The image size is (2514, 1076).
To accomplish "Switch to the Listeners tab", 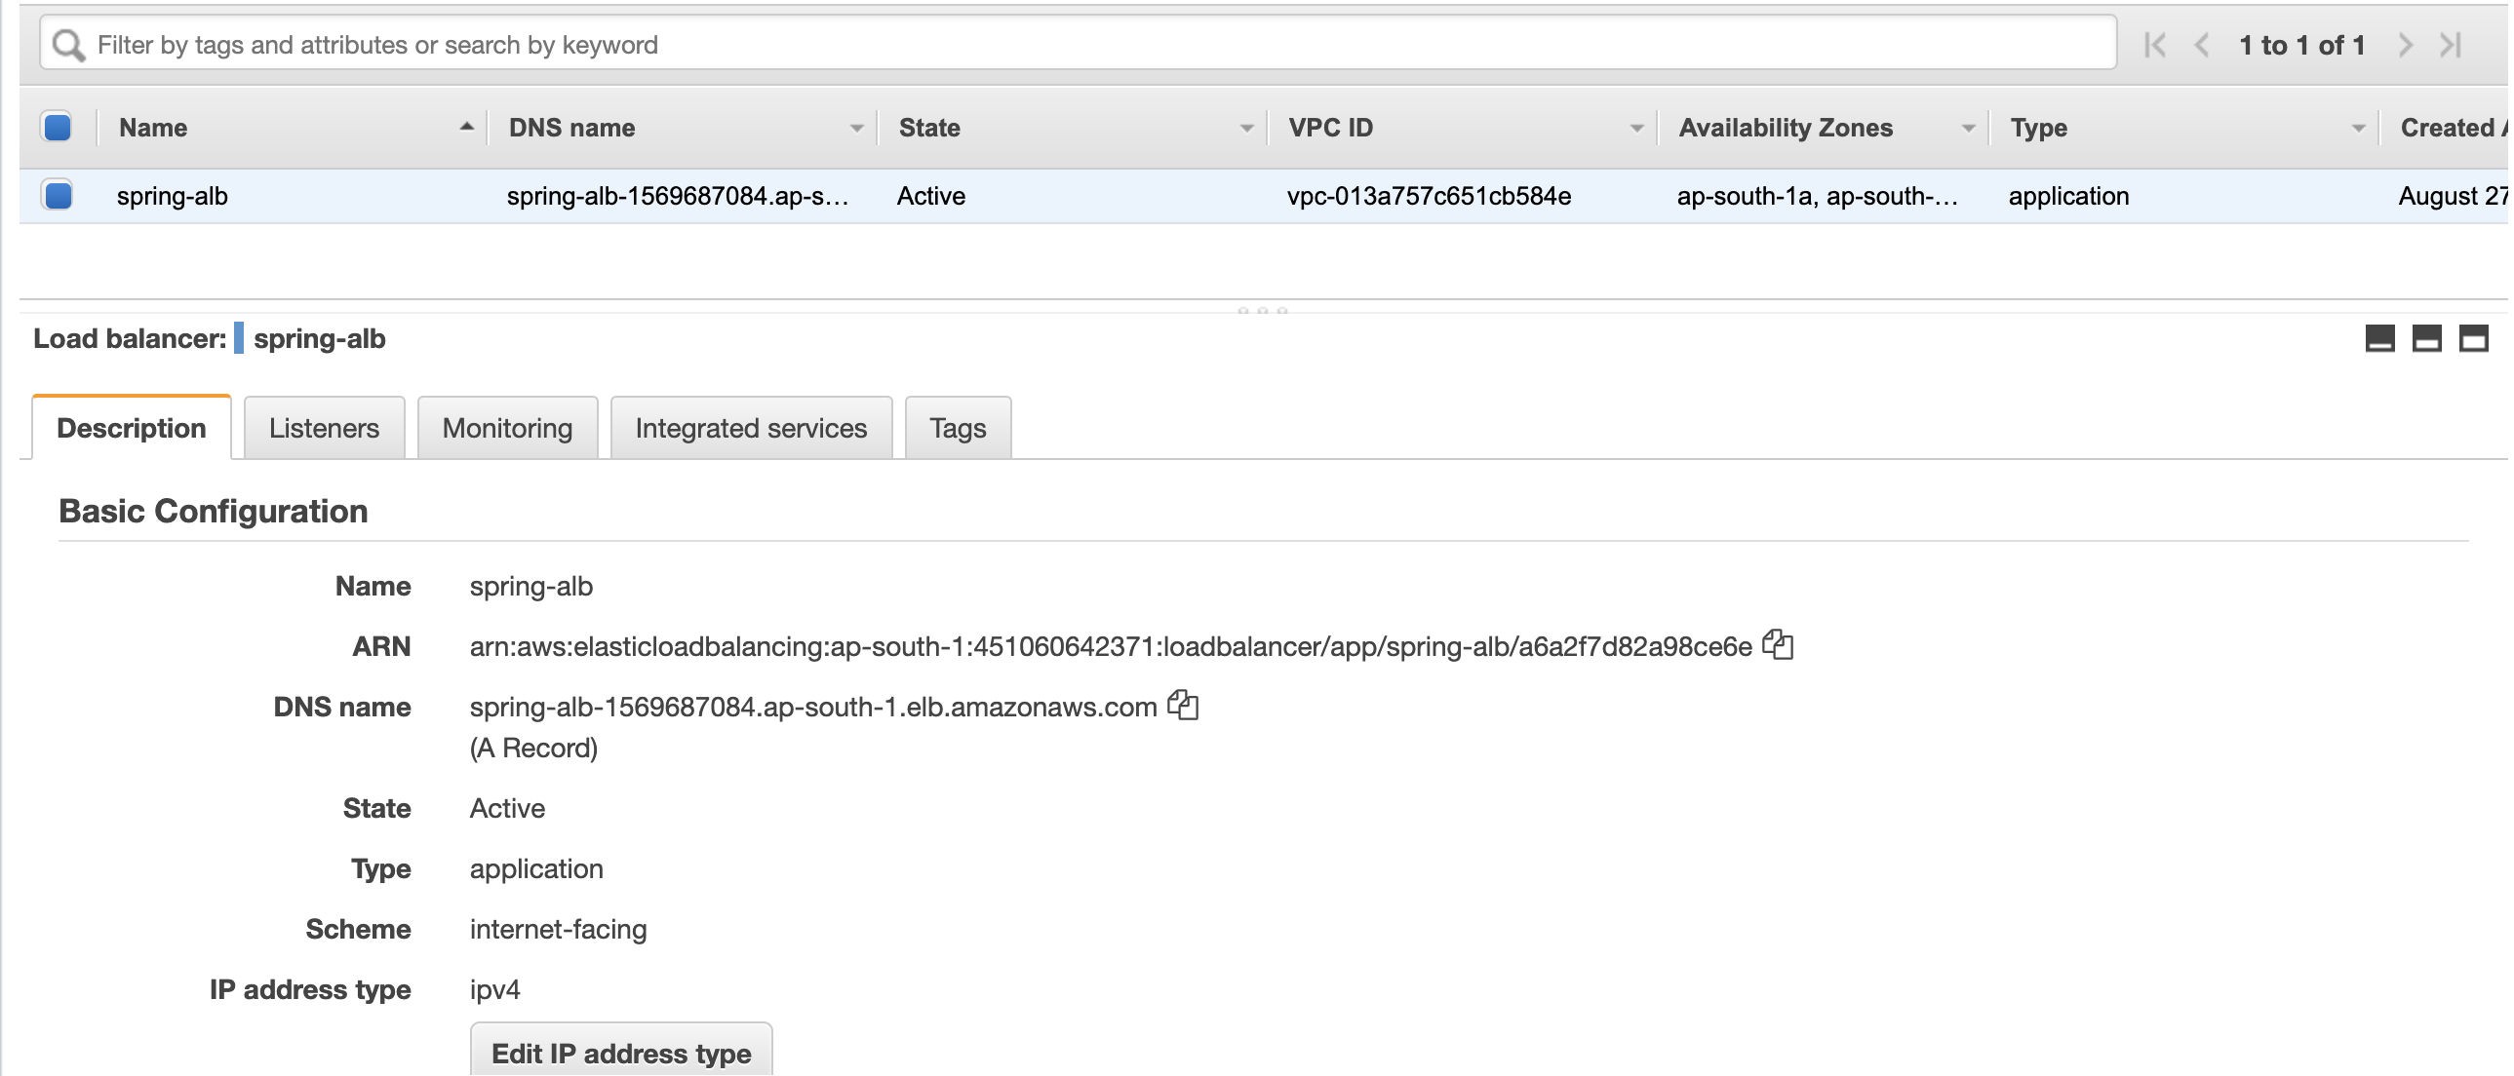I will (x=323, y=427).
